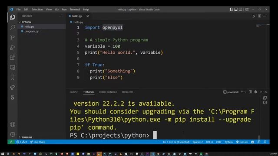Switch to the DEBUG CONSOLE tab
This screenshot has height=156, width=278.
point(108,92)
